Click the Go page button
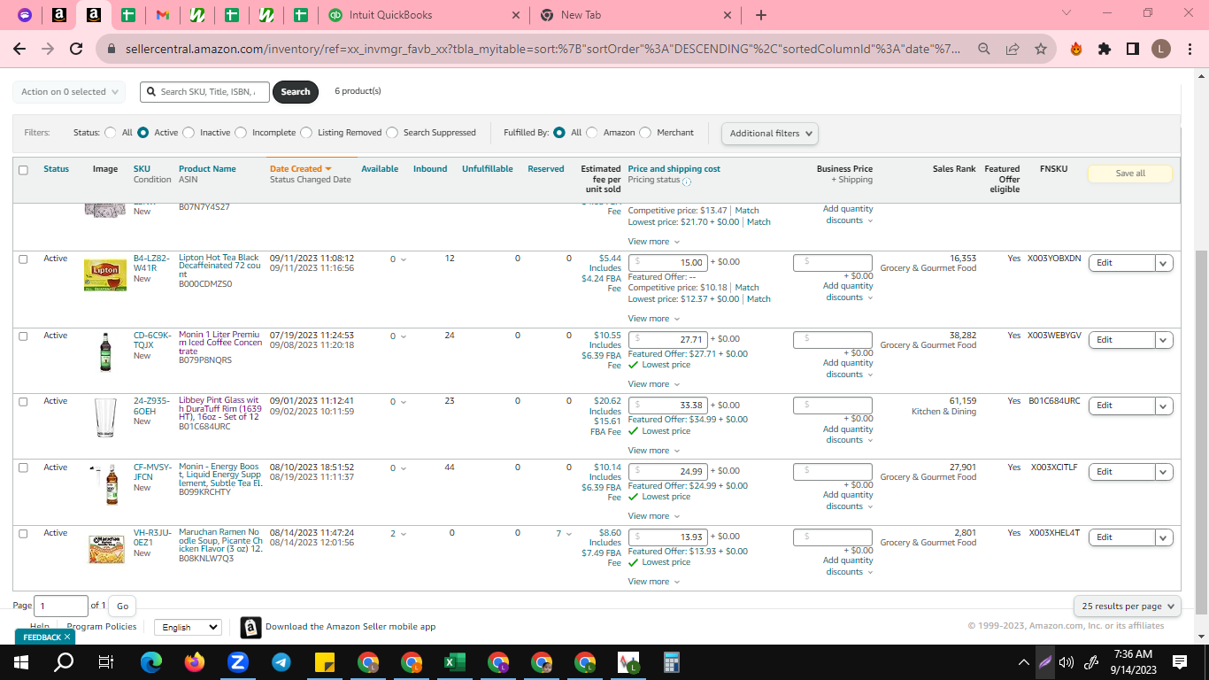1209x680 pixels. [122, 607]
